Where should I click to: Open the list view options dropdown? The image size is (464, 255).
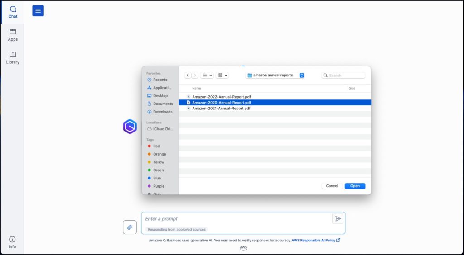tap(207, 75)
